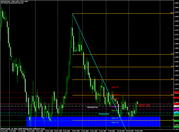Click the 1.3410 price scale value
The image size is (179, 132).
(x=176, y=75)
